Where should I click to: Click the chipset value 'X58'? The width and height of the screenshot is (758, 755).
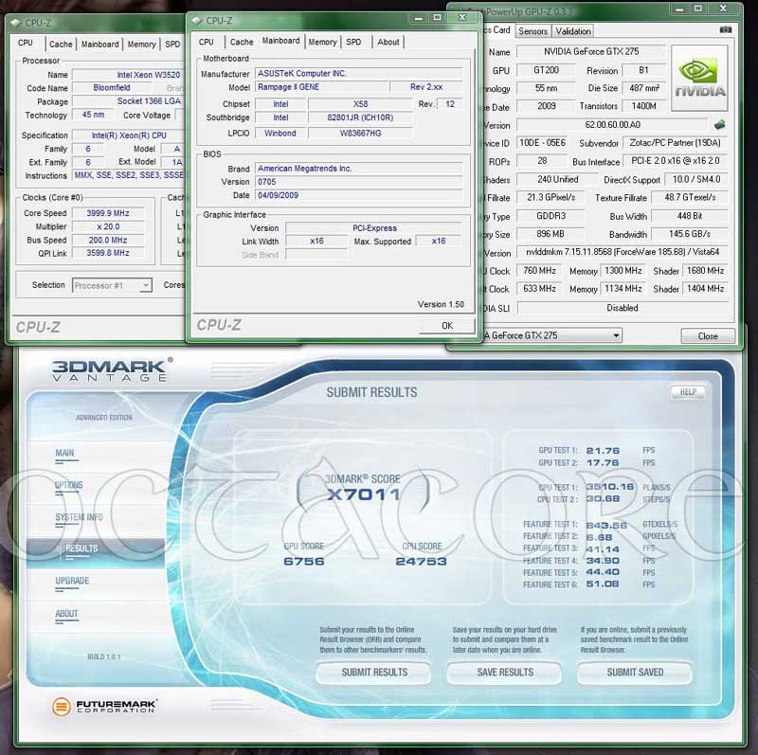[x=361, y=104]
